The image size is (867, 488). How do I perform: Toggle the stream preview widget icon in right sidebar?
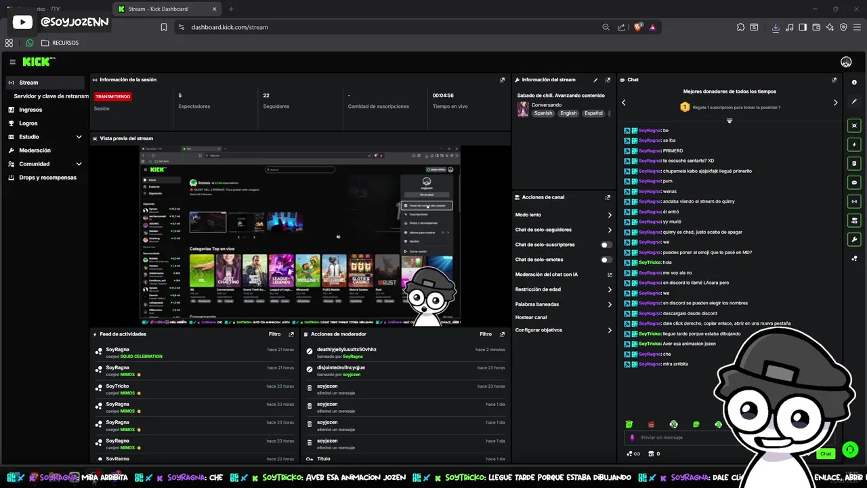click(854, 125)
